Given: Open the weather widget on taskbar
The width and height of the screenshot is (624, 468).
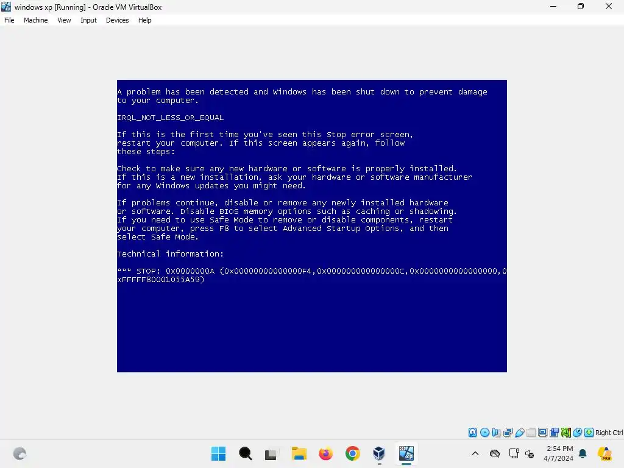Looking at the screenshot, I should pos(19,453).
